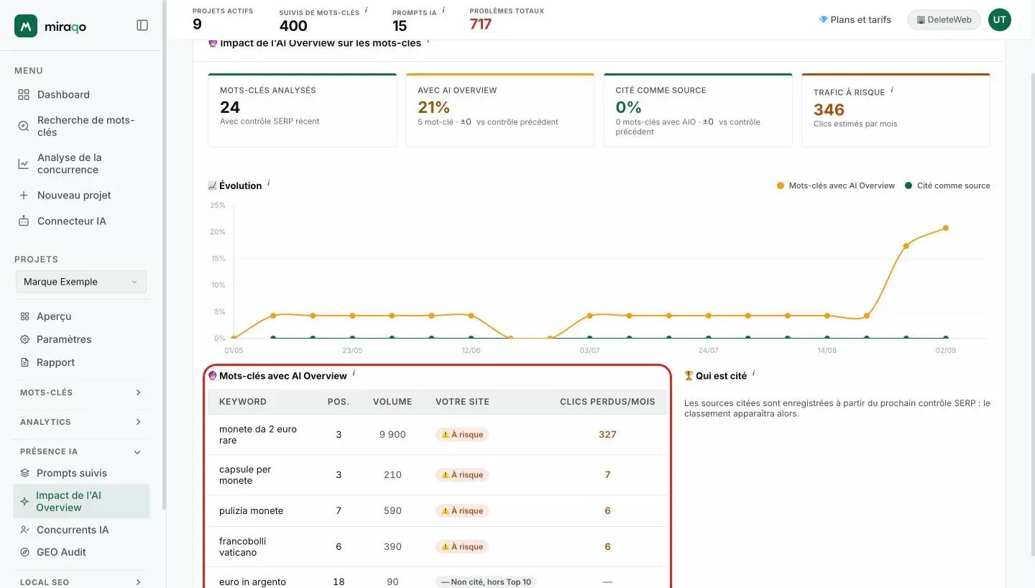
Task: Open Plans et tarifs link
Action: pyautogui.click(x=855, y=19)
